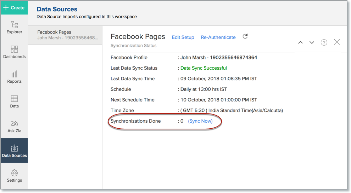Click the Re-Authenticate link
Screen dimensions: 351x193
tap(218, 37)
